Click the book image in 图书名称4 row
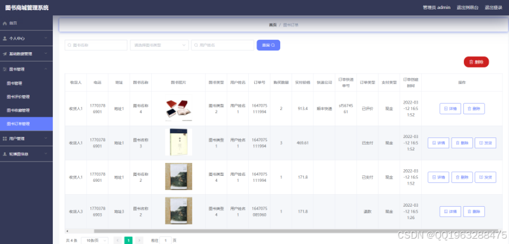Screen dimensions: 509x244 (x=178, y=108)
